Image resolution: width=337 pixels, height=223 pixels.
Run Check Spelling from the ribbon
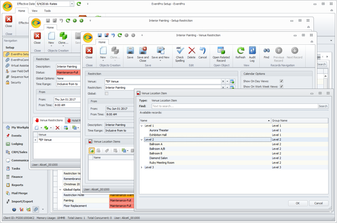pos(180,54)
